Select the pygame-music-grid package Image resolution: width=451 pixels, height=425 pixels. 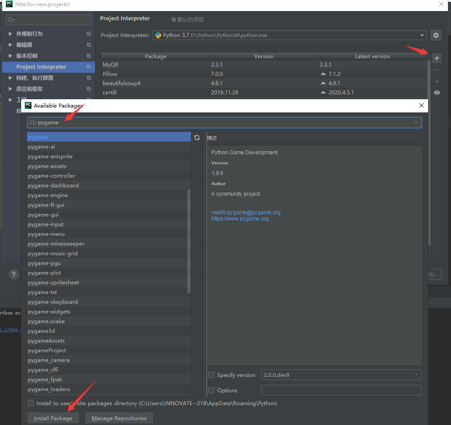click(107, 254)
